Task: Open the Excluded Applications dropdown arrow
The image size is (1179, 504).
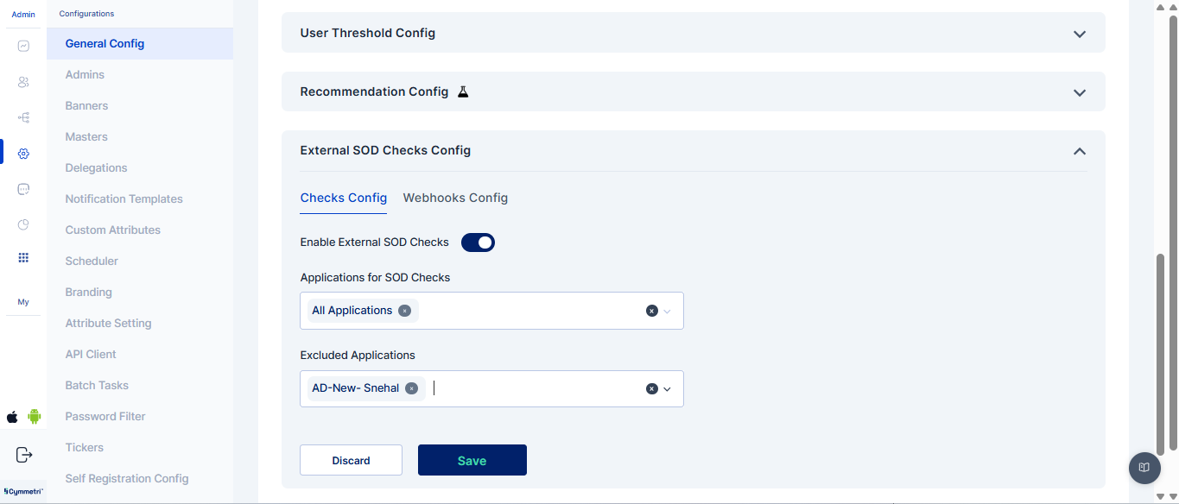Action: tap(667, 389)
